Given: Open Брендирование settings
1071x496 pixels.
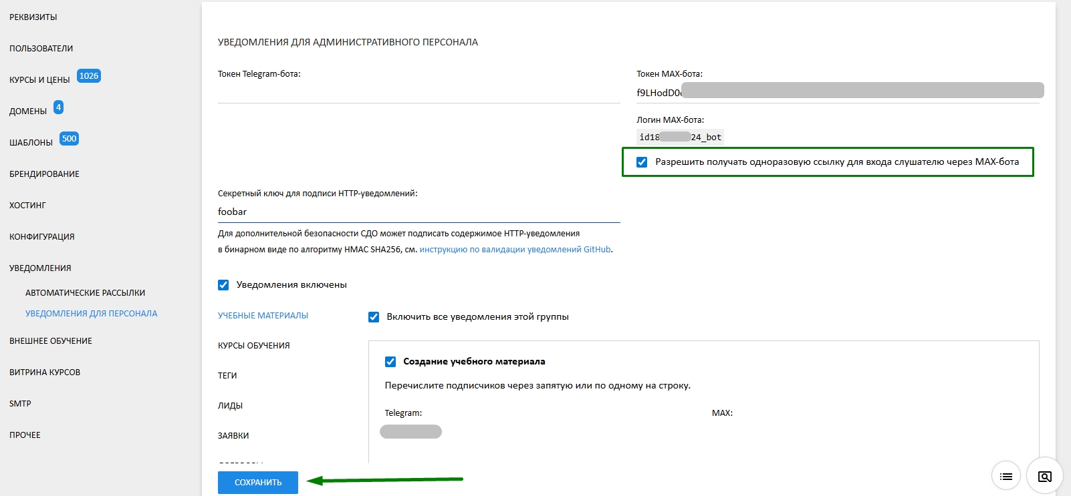Looking at the screenshot, I should tap(44, 174).
